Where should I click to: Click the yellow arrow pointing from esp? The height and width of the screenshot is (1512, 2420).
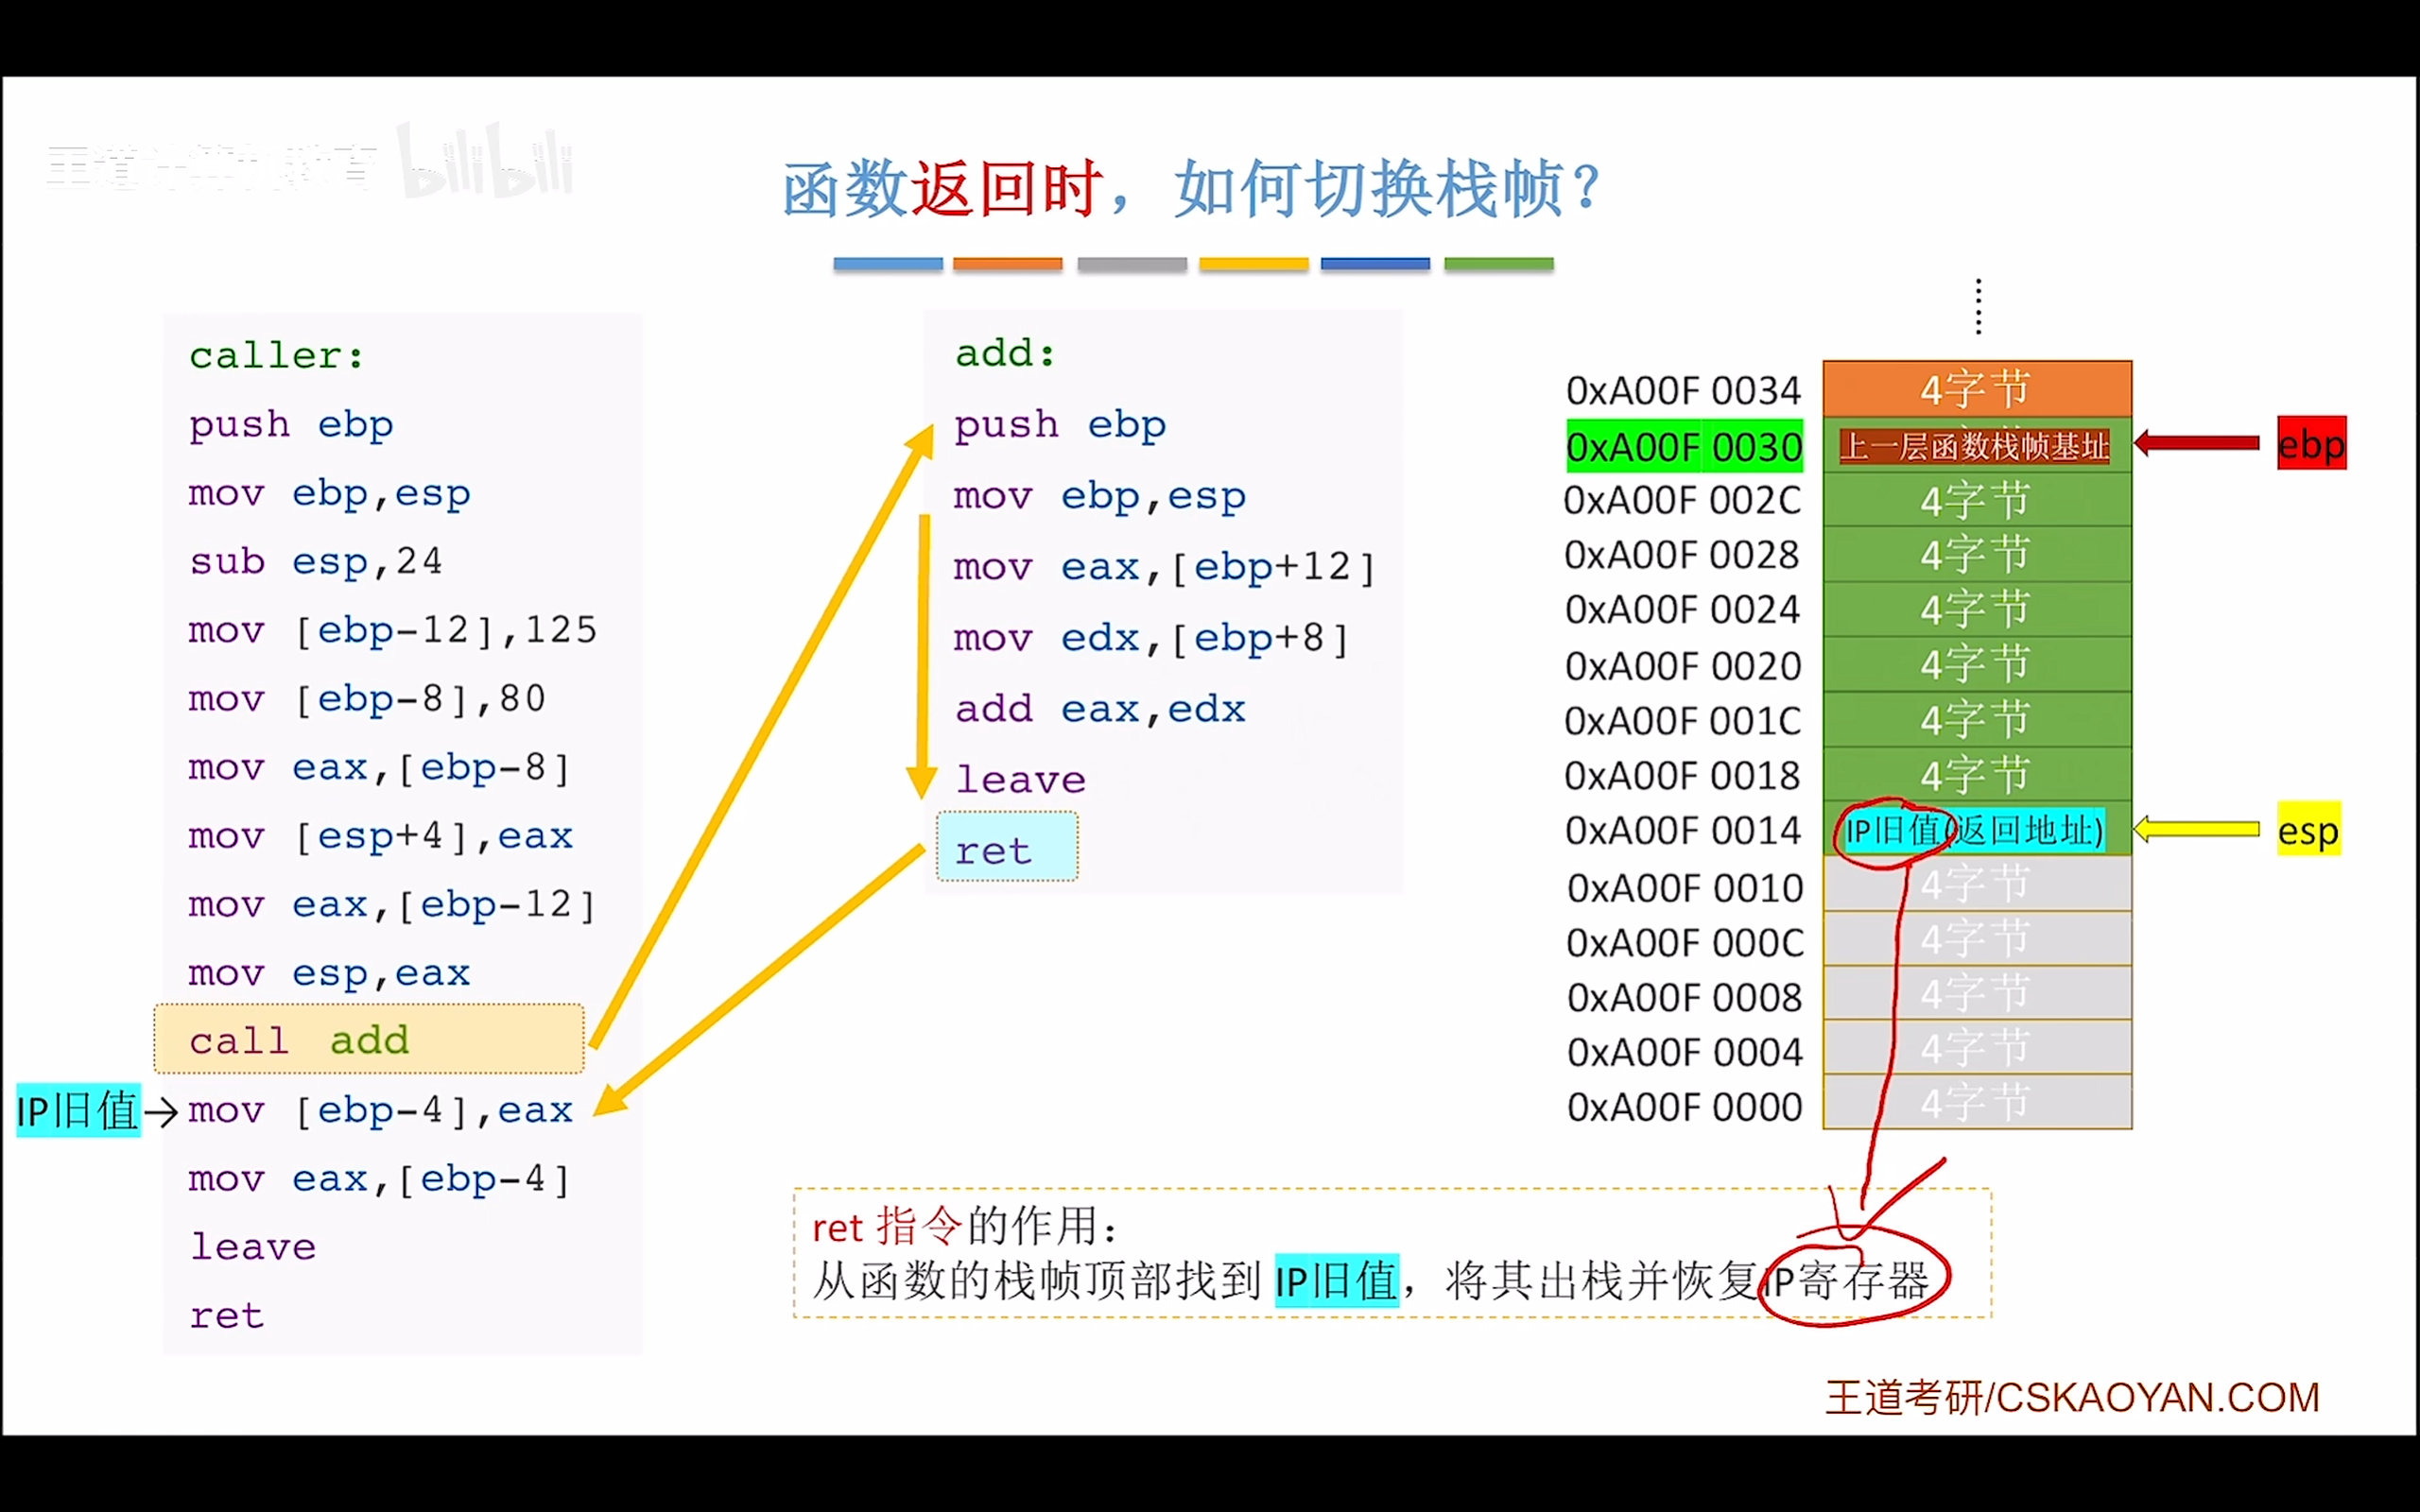(2196, 829)
